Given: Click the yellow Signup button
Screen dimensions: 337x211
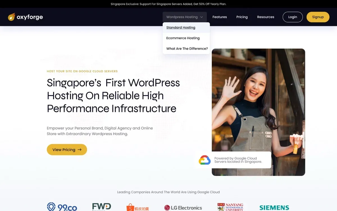Looking at the screenshot, I should (318, 17).
